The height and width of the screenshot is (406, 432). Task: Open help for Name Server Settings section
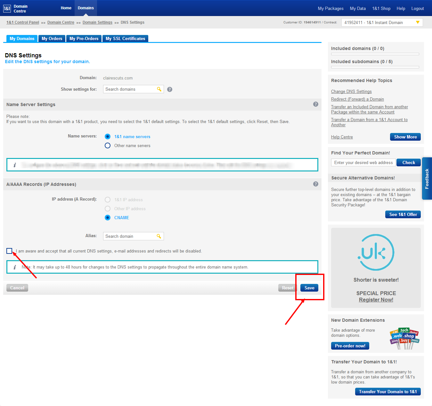tap(315, 104)
